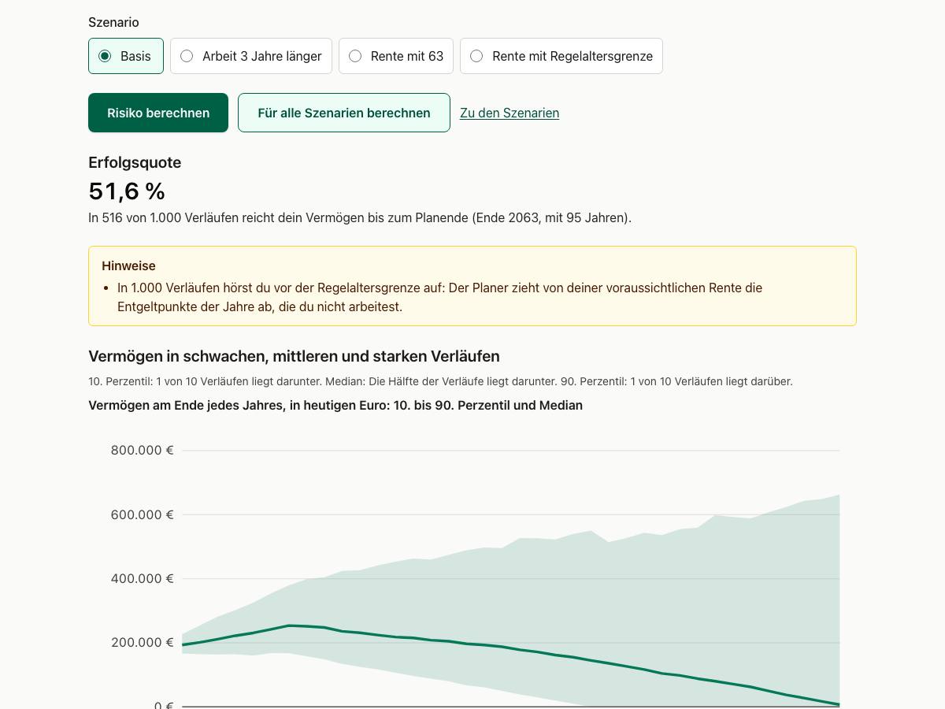Click the "200.000 €" axis label
This screenshot has height=709, width=945.
(143, 643)
